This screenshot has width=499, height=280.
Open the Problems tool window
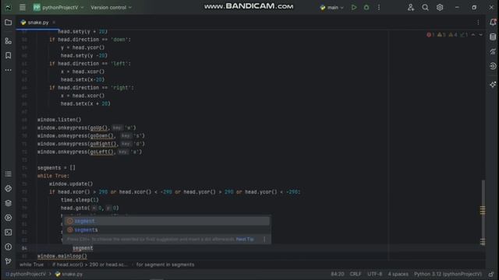pyautogui.click(x=9, y=247)
